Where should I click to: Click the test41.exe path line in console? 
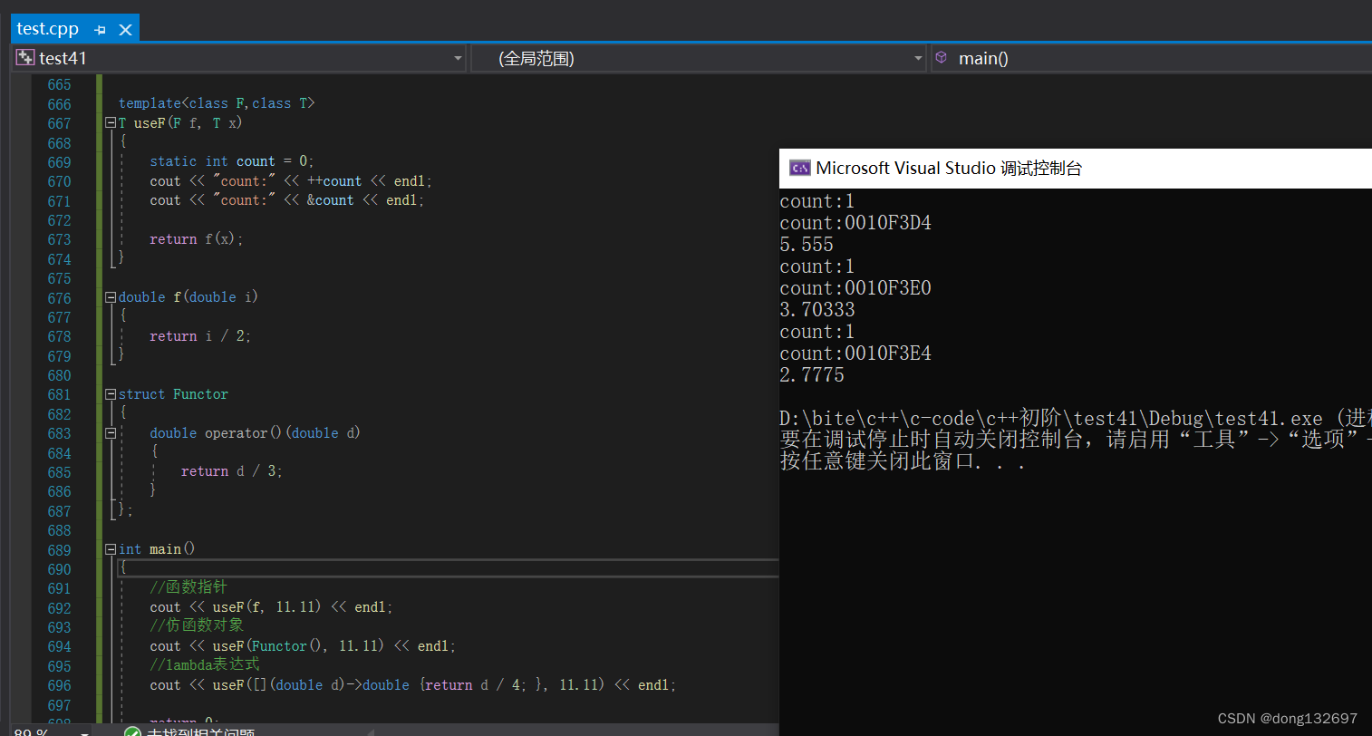[x=1076, y=418]
